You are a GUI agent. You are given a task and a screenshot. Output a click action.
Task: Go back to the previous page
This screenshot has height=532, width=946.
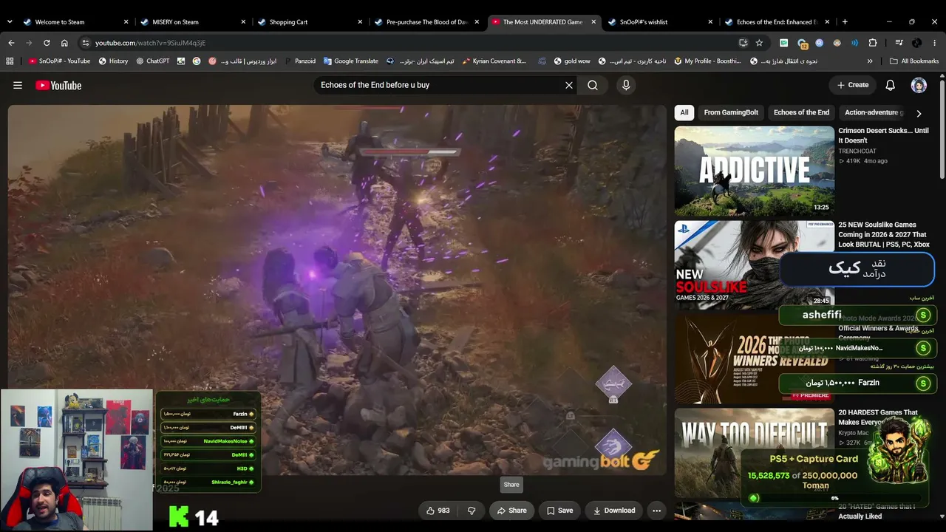point(11,43)
